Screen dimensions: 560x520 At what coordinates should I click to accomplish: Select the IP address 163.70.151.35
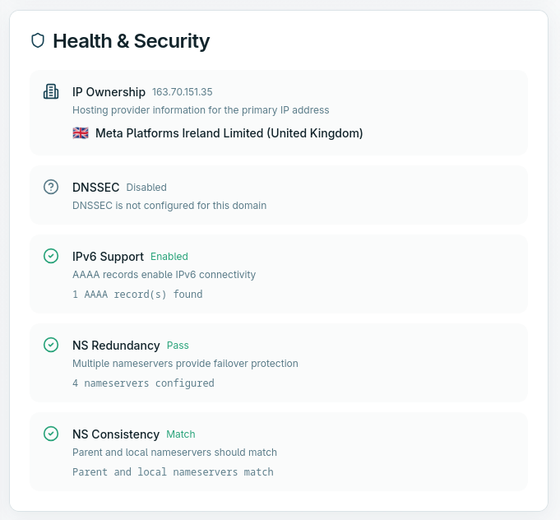point(182,92)
